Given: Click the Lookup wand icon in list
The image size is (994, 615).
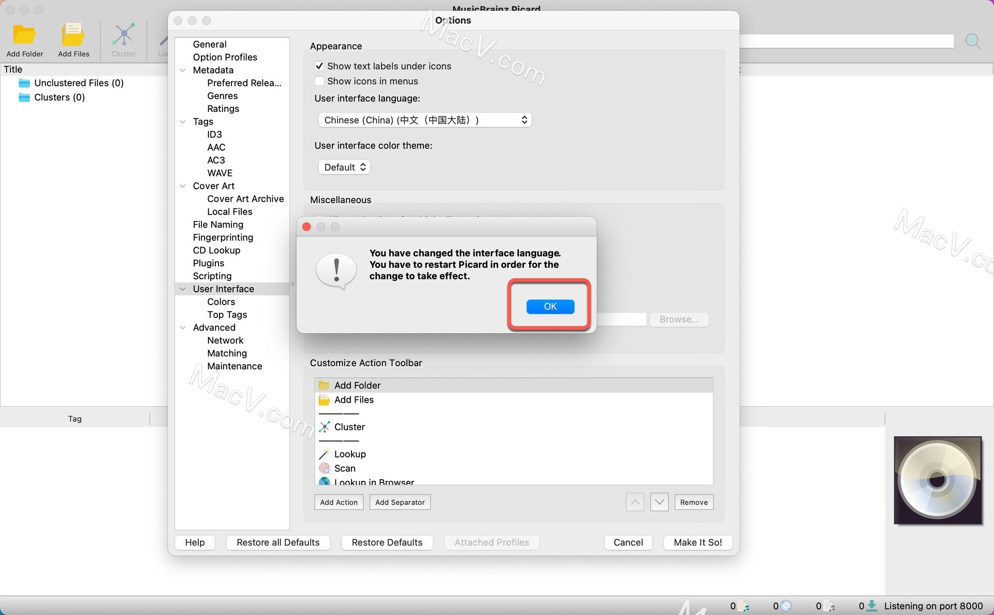Looking at the screenshot, I should (x=324, y=454).
